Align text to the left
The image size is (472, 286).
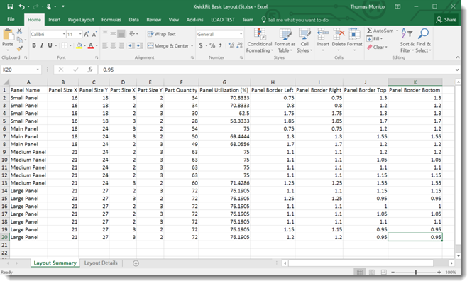click(105, 45)
